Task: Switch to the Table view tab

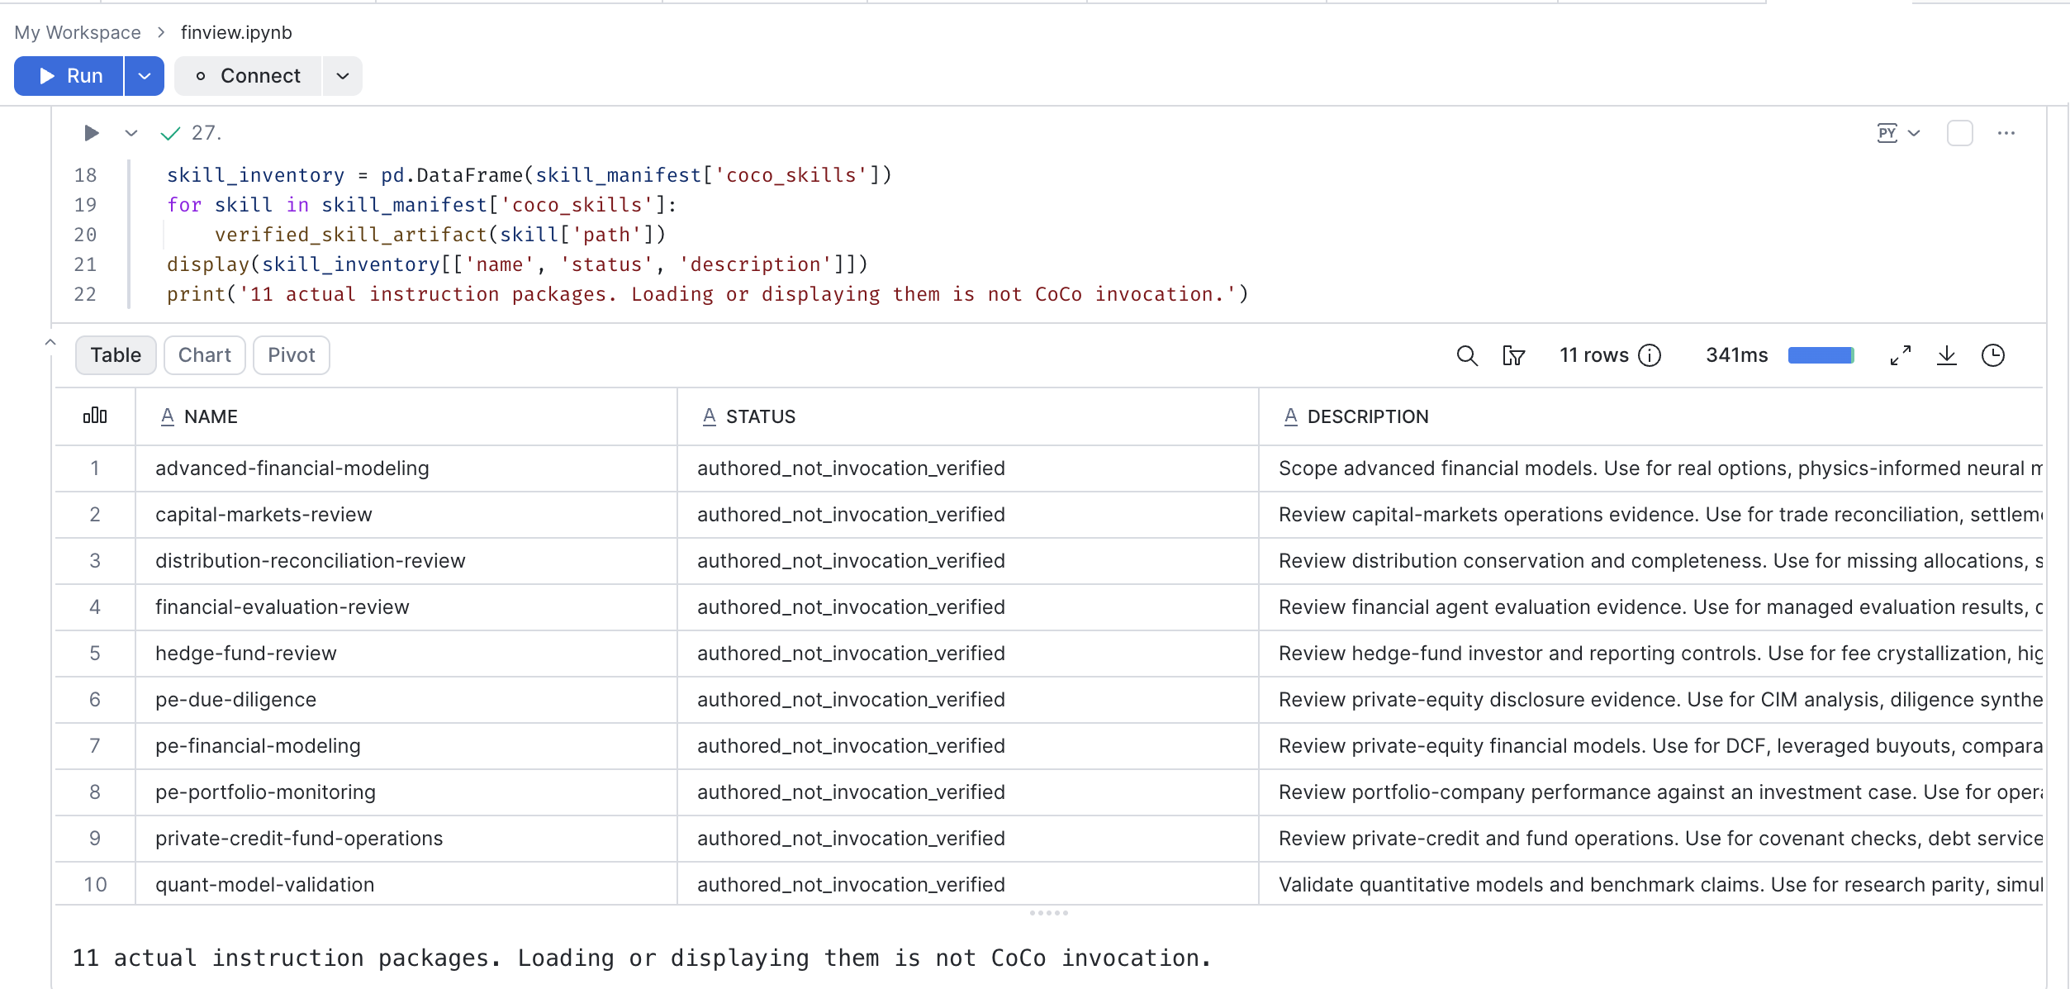Action: point(116,355)
